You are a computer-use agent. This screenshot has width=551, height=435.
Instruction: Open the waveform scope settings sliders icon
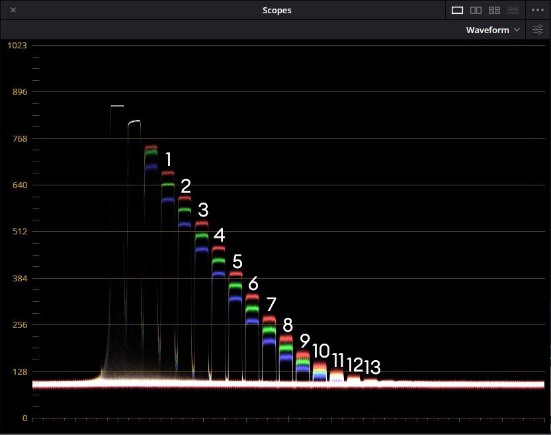538,30
